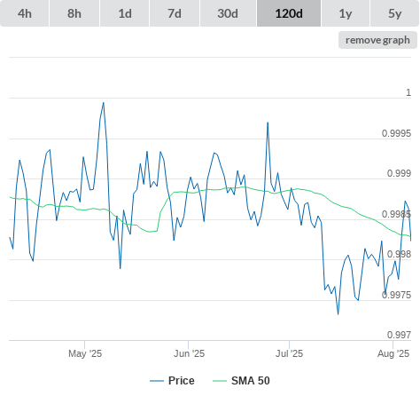
Task: Click the remove graph button
Action: pos(377,40)
